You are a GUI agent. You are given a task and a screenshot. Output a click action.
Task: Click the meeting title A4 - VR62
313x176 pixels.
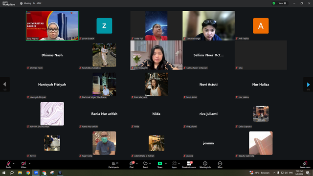tap(33, 3)
